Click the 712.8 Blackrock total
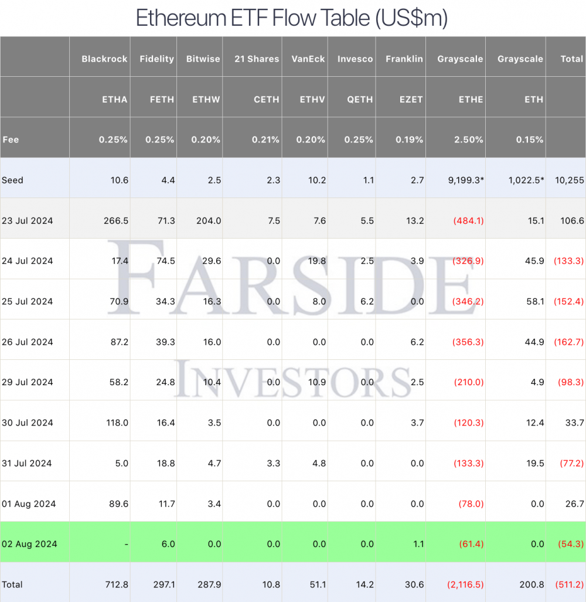This screenshot has width=586, height=602. pyautogui.click(x=117, y=585)
